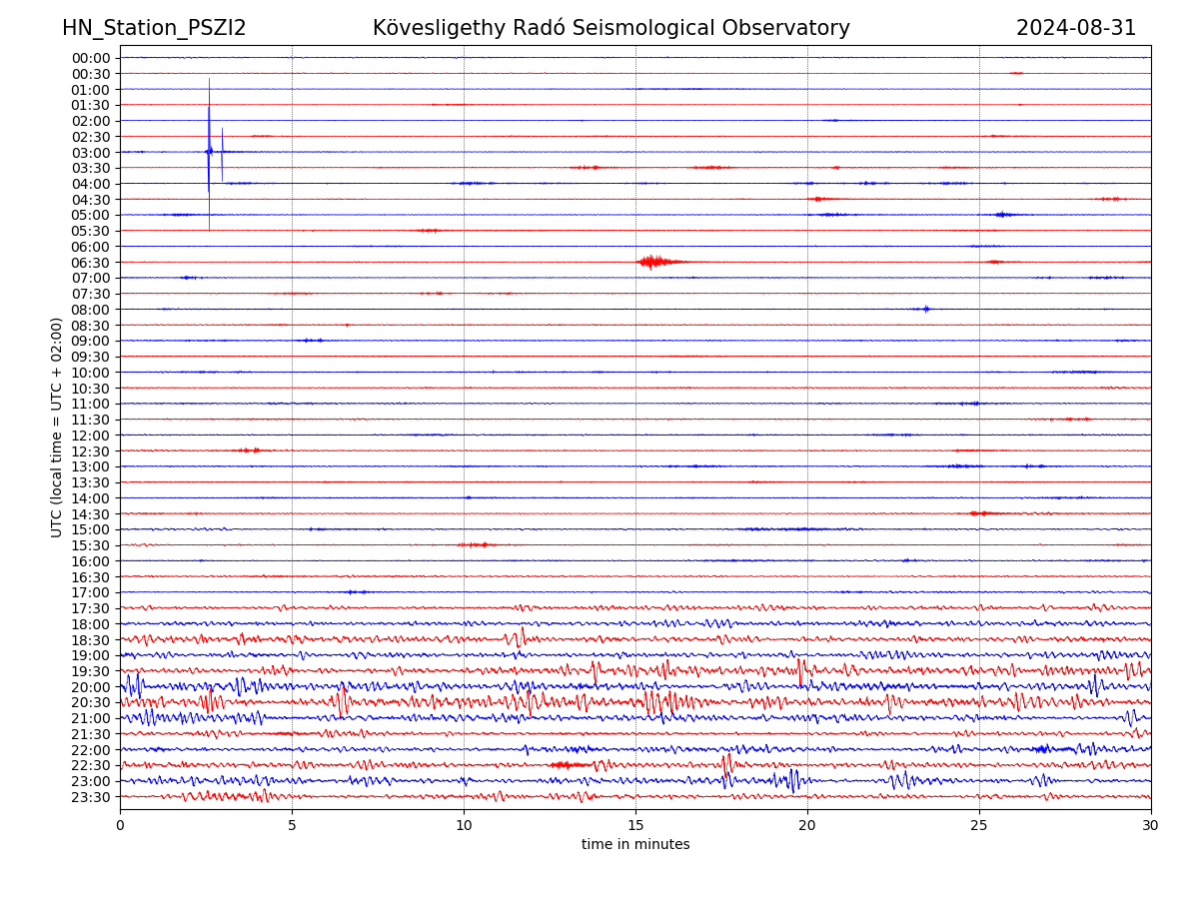1199x899 pixels.
Task: Click the 06:30 row time label
Action: 91,263
